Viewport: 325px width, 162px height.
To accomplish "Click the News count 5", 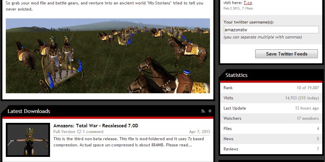I will 318,139.
